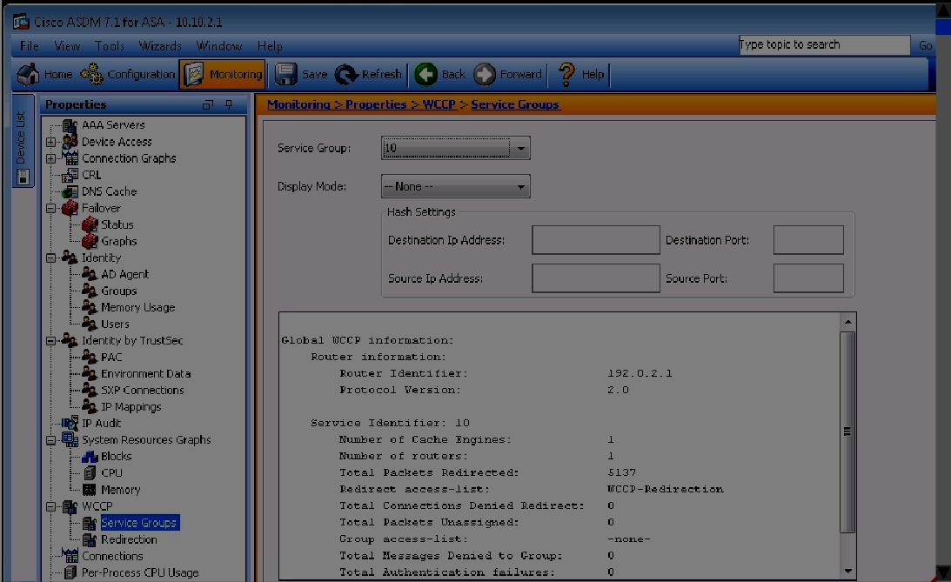Image resolution: width=951 pixels, height=582 pixels.
Task: Undock the Properties panel with float icon
Action: (207, 105)
